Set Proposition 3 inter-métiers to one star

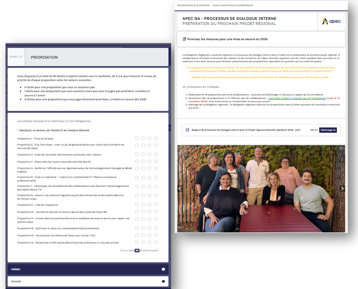(x=137, y=154)
